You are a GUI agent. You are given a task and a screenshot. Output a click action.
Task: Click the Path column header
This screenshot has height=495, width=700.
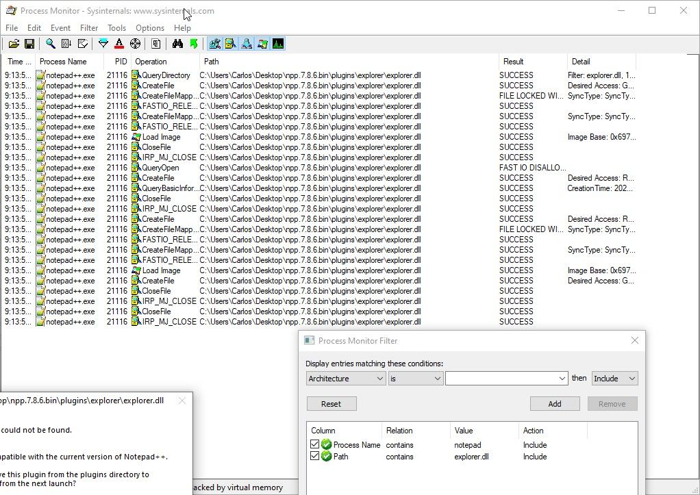[349, 62]
